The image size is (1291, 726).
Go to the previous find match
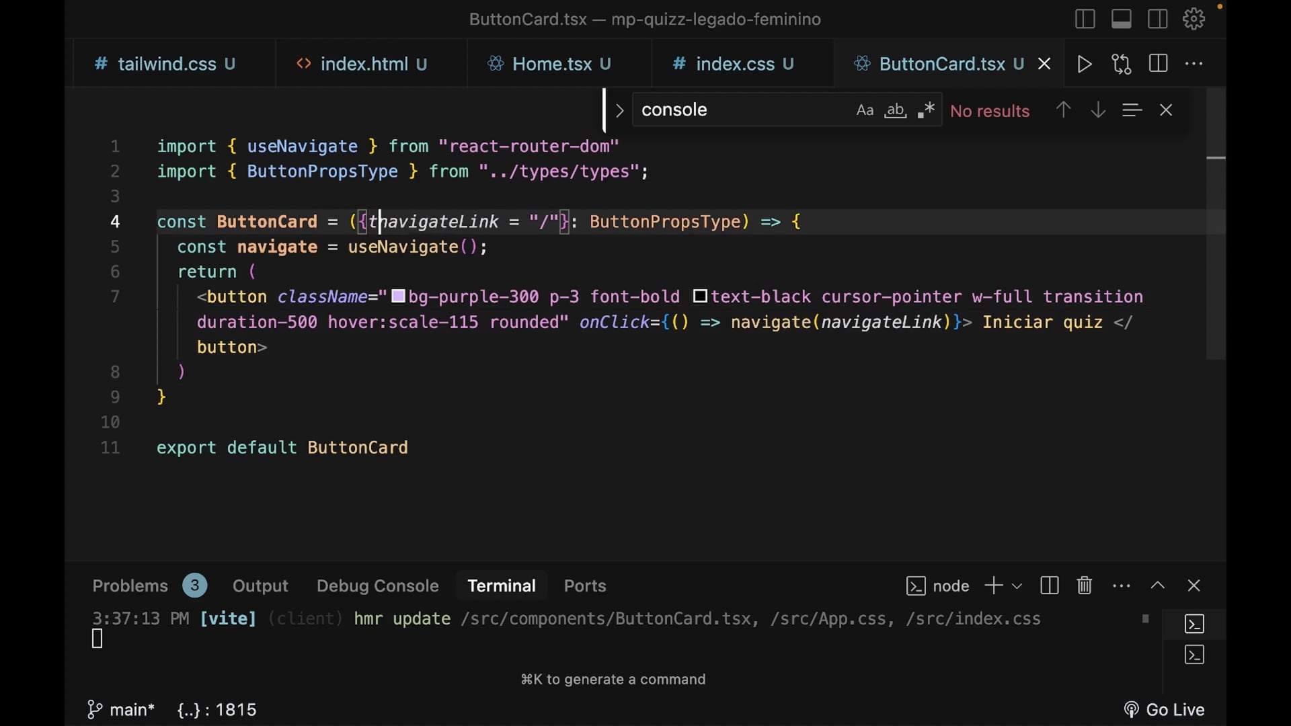(1063, 110)
